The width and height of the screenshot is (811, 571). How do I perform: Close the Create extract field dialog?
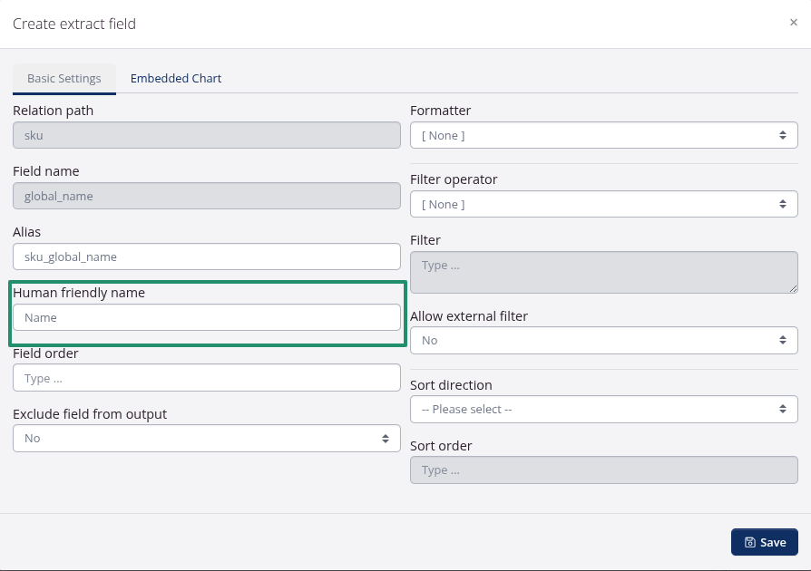click(794, 23)
